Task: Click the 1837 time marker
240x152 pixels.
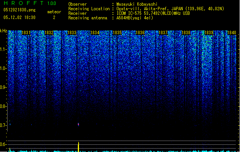Action: tap(163, 33)
